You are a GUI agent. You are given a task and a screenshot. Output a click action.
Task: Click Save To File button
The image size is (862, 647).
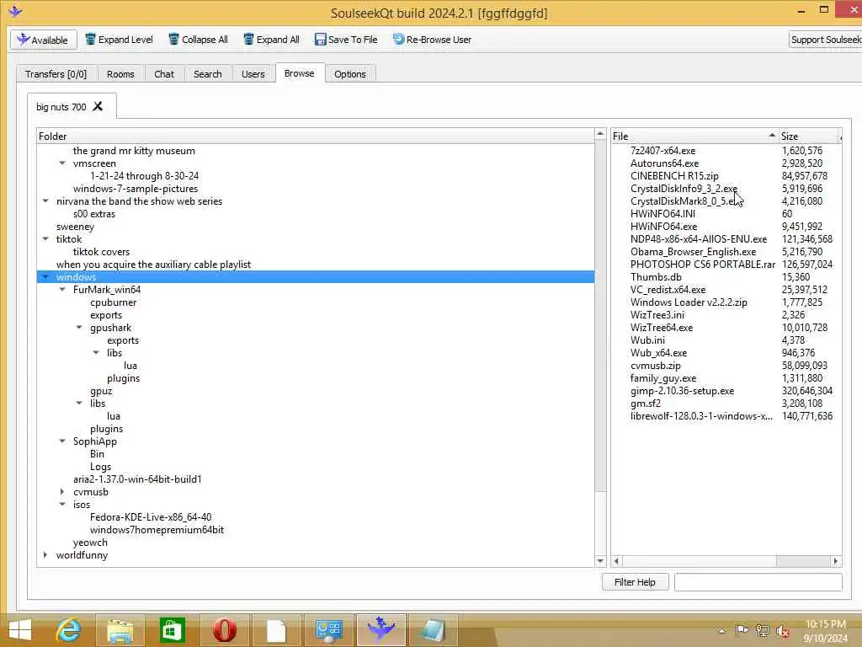pyautogui.click(x=346, y=40)
